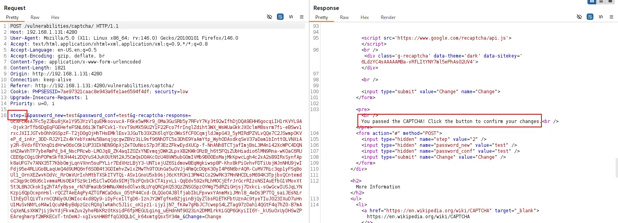
Task: Open the Raw tab in Request
Action: point(35,17)
